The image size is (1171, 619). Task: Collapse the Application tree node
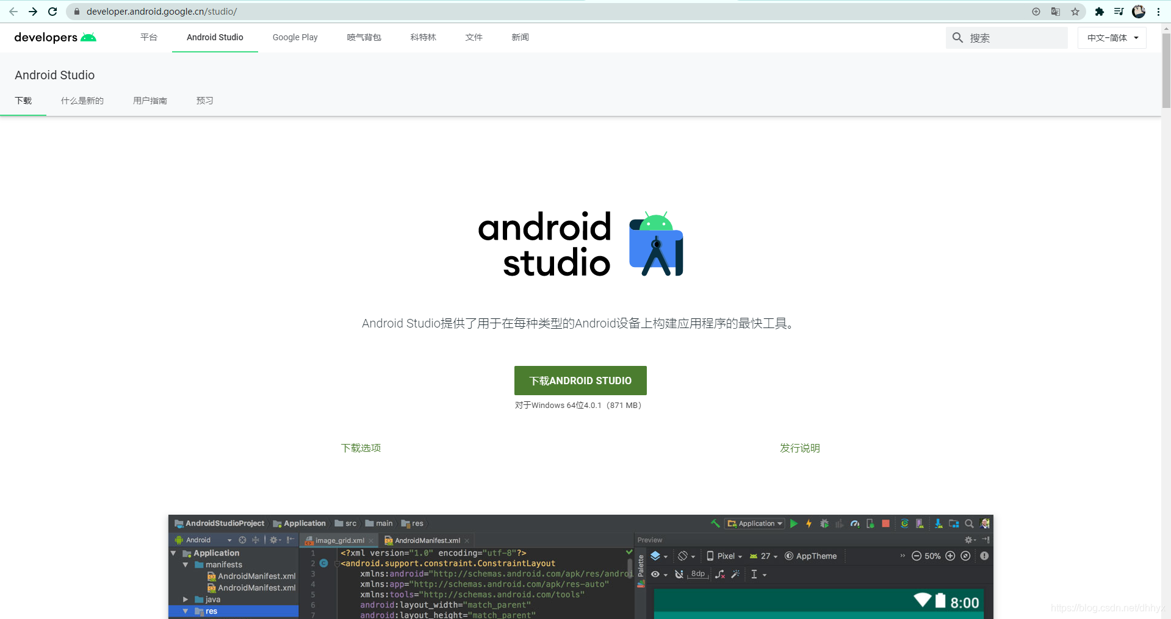pyautogui.click(x=173, y=553)
